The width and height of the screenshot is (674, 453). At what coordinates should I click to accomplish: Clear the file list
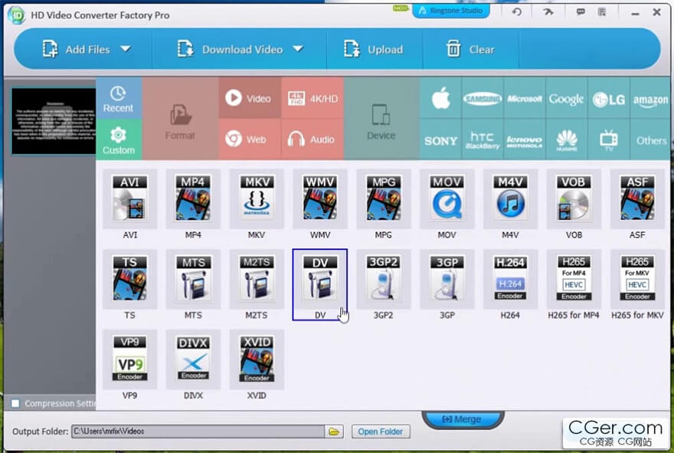coord(470,49)
